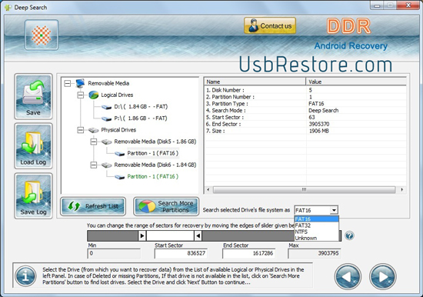The image size is (423, 297).
Task: Click the Removable Media computer icon
Action: 81,83
